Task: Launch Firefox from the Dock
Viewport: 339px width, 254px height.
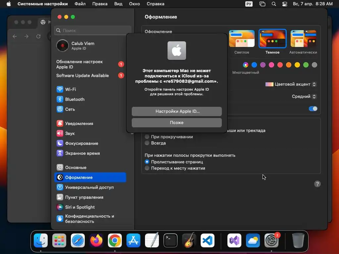Action: tap(96, 240)
